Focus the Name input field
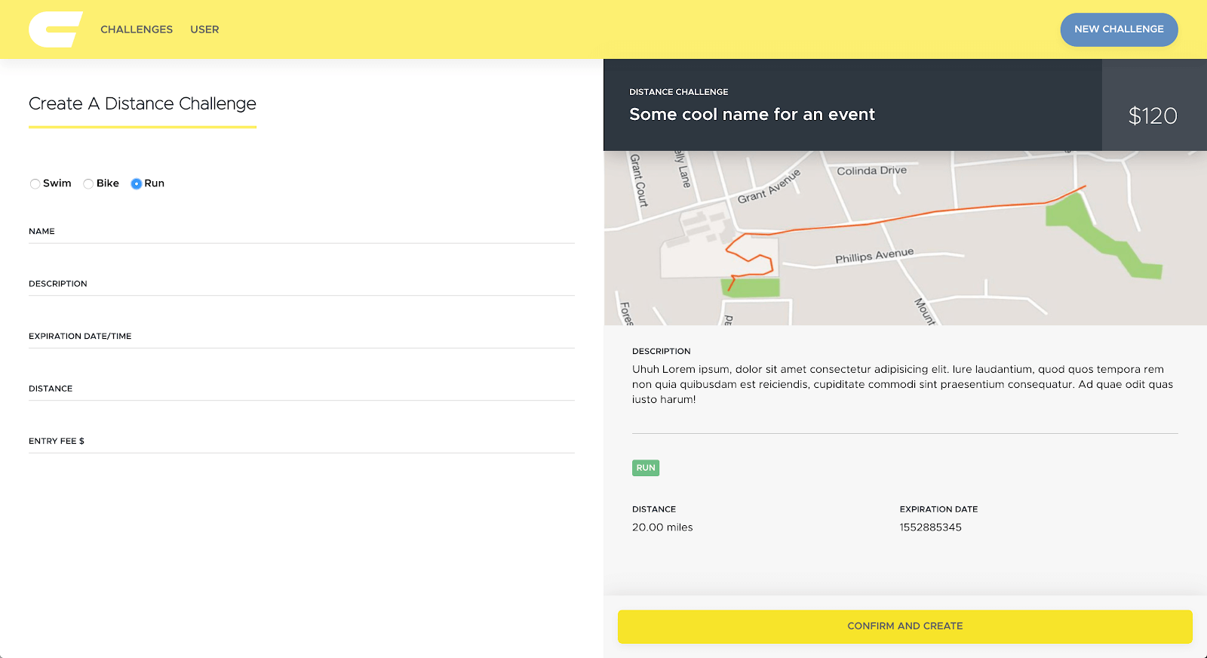1207x658 pixels. [x=302, y=232]
